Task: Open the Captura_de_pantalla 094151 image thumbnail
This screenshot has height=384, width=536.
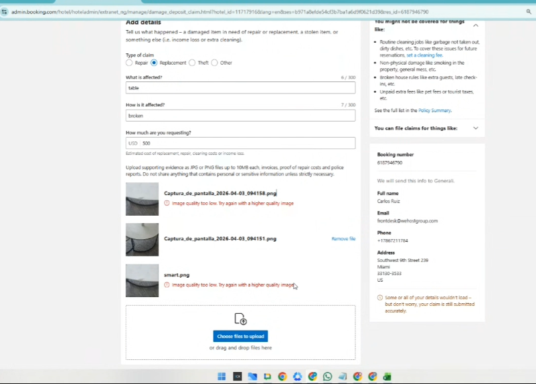Action: click(x=142, y=239)
